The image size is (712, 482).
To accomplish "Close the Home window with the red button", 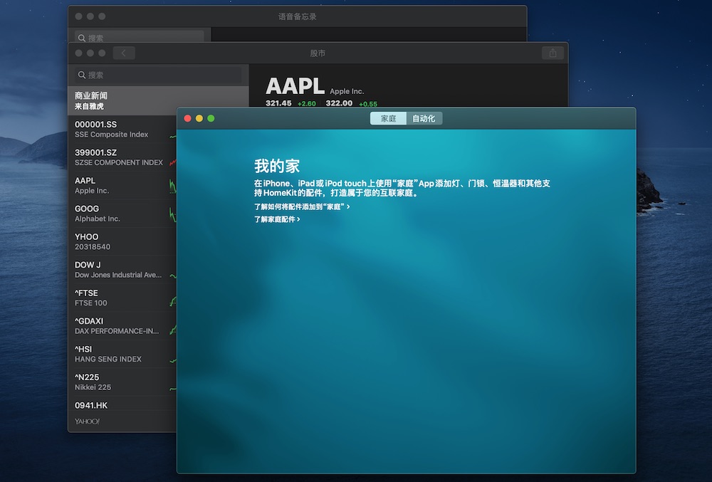I will point(188,118).
